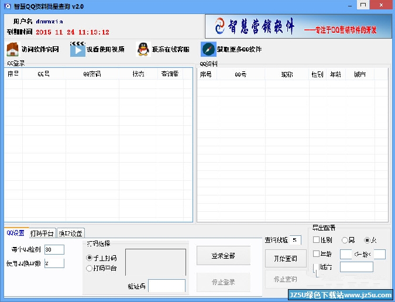
Task: Click the 停止查询 button
Action: pyautogui.click(x=286, y=279)
